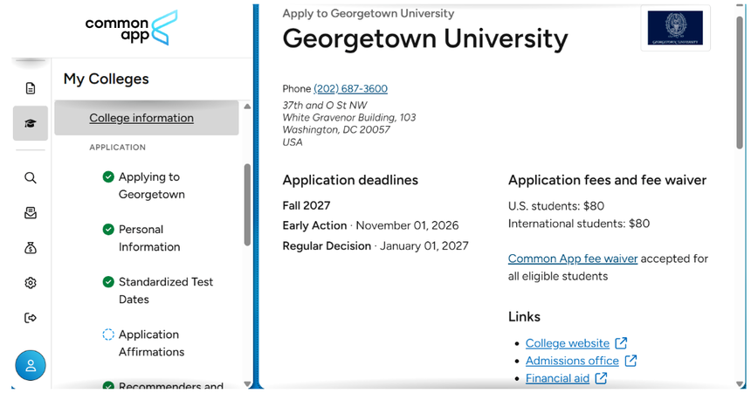Open the Application Affirmations section
This screenshot has height=393, width=751.
151,343
